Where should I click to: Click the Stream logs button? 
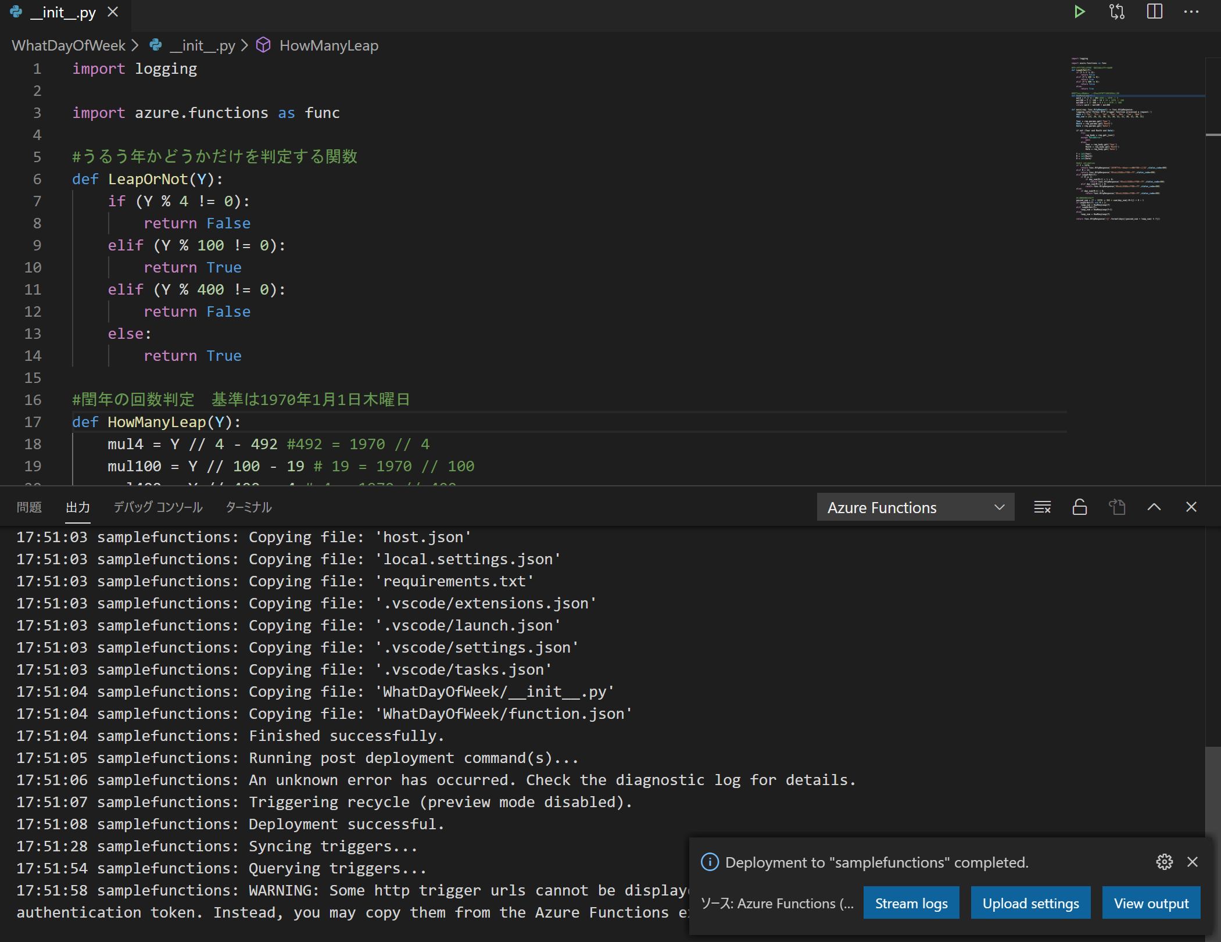coord(911,904)
